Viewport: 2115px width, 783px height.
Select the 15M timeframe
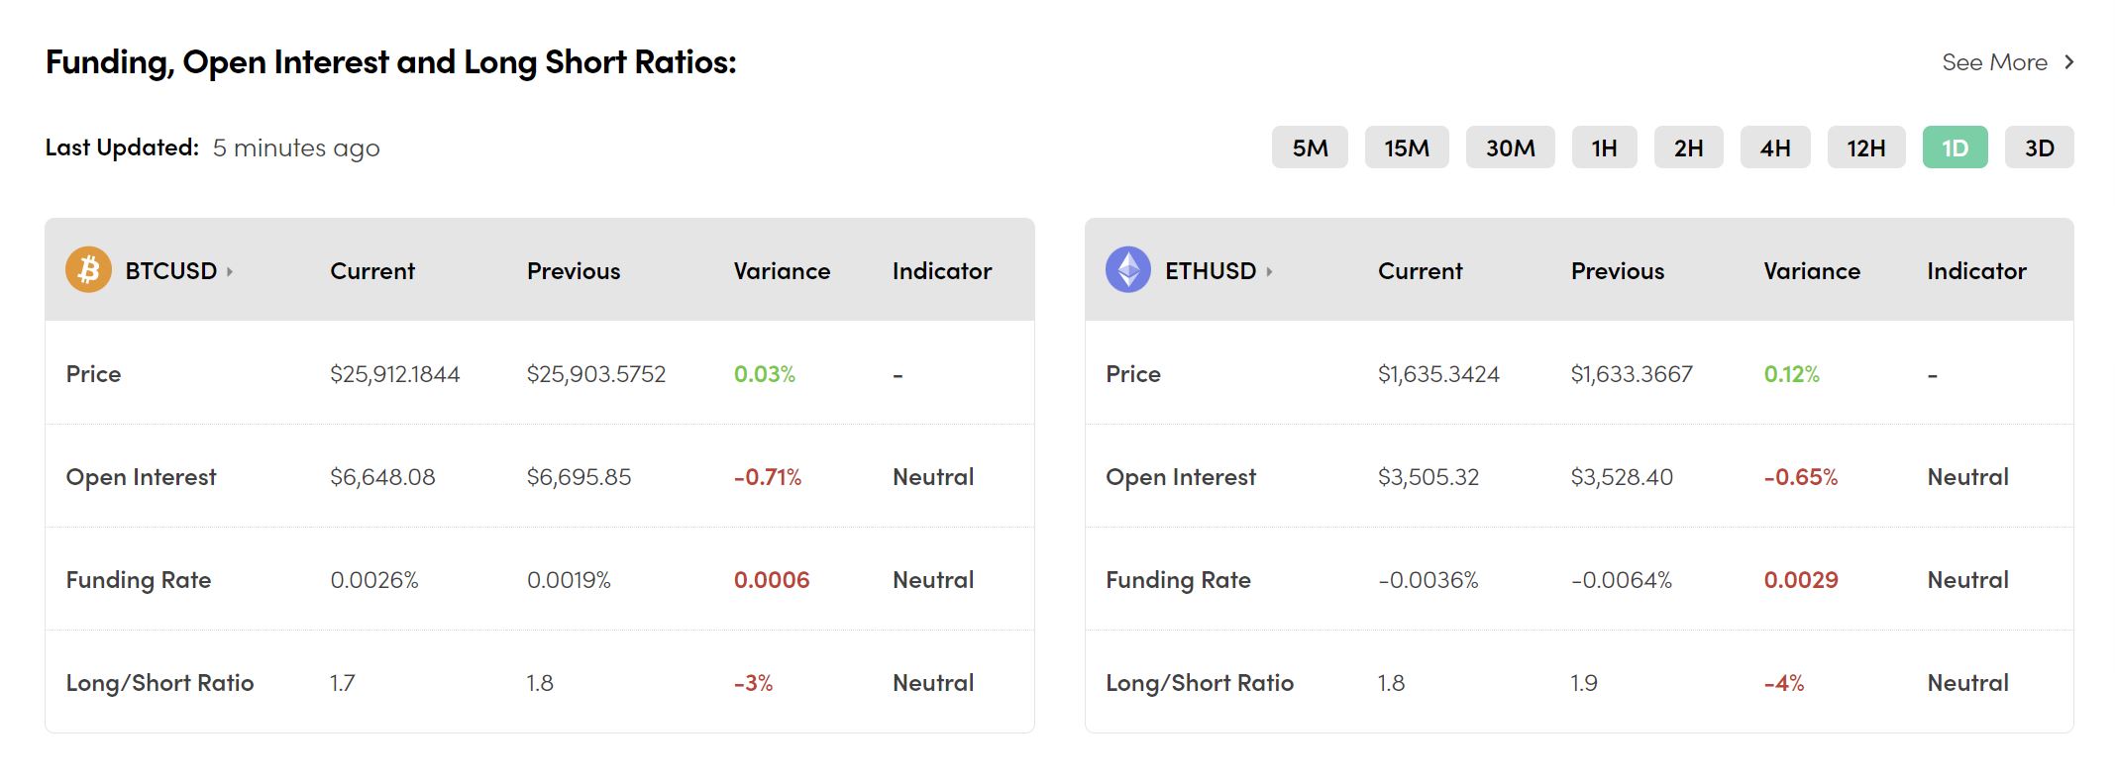coord(1406,147)
